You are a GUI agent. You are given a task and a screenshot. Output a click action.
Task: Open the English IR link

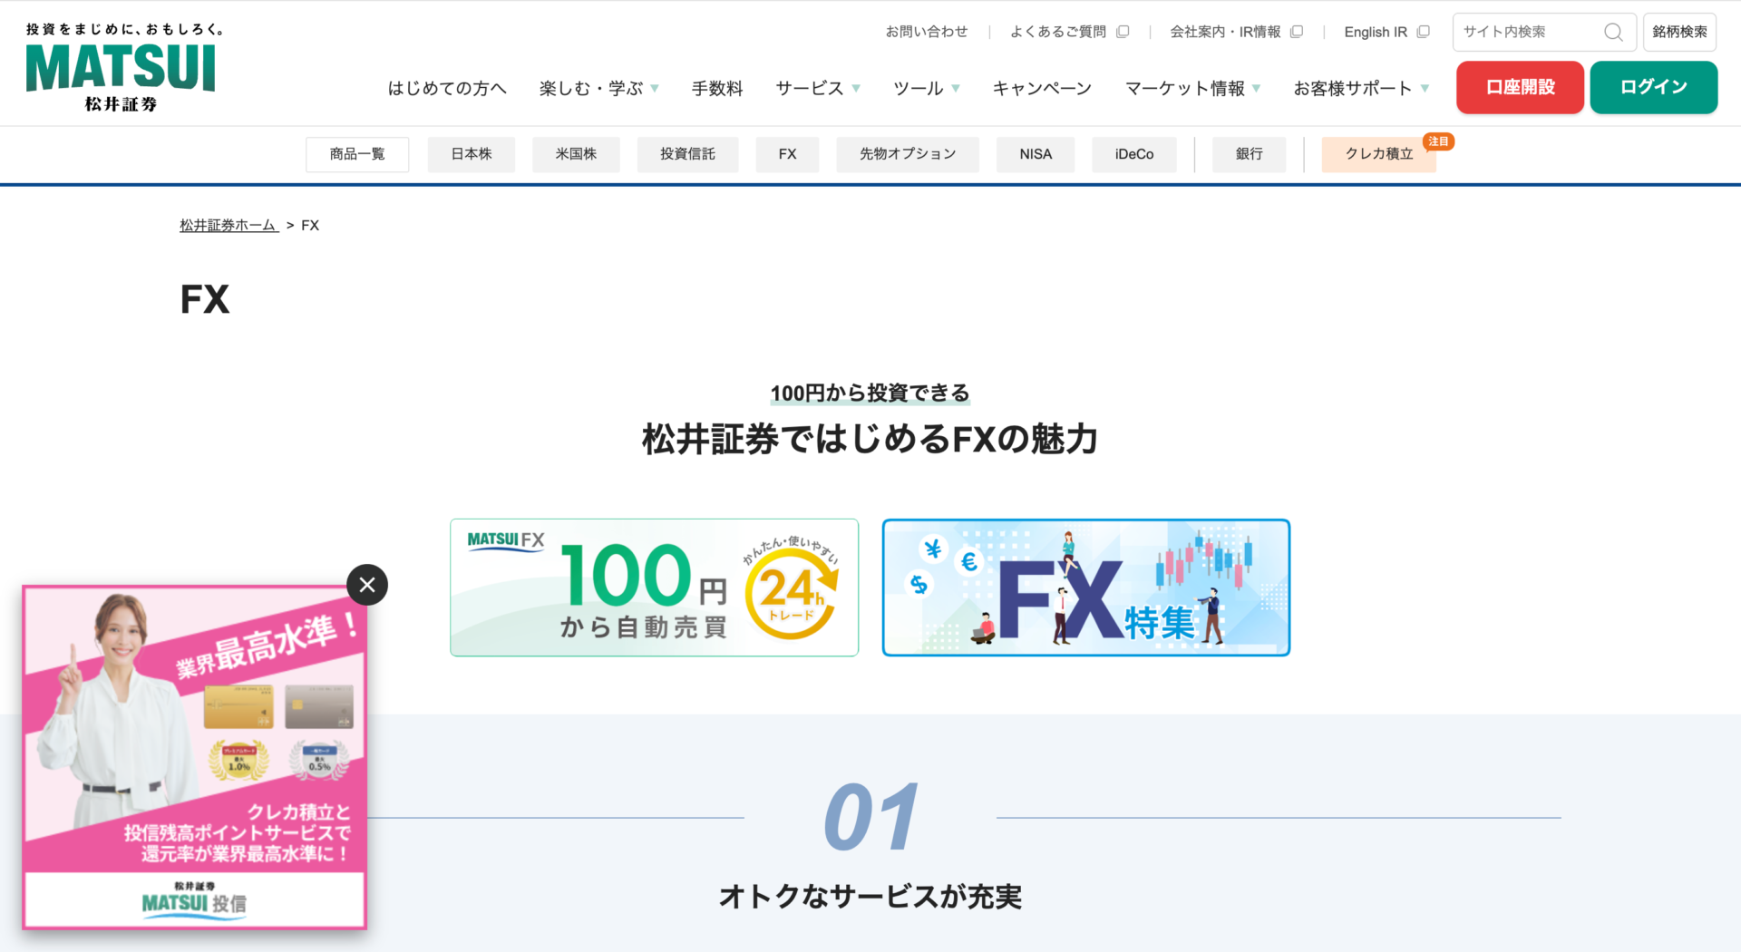(1376, 32)
